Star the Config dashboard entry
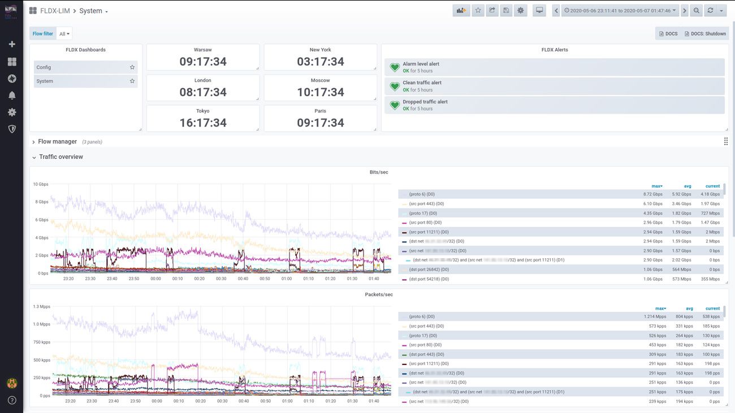 click(132, 67)
